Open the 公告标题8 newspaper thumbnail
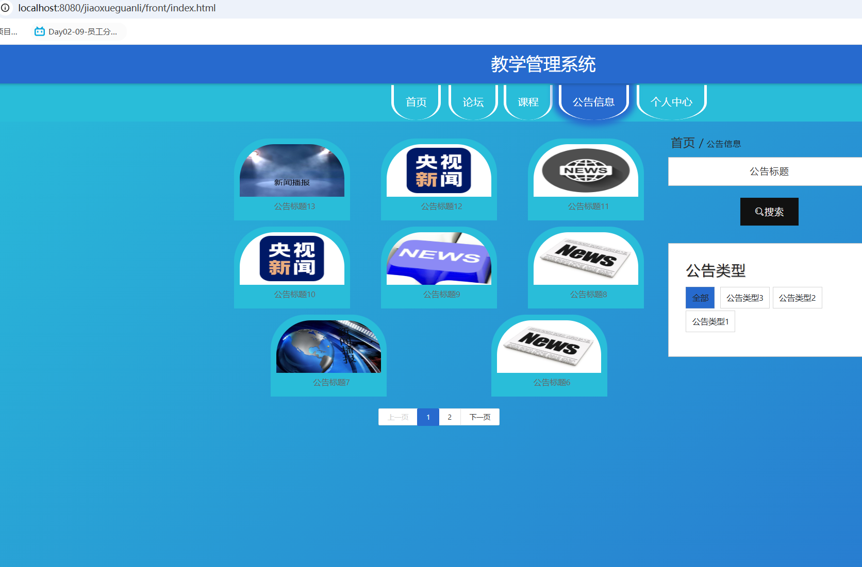 point(586,259)
